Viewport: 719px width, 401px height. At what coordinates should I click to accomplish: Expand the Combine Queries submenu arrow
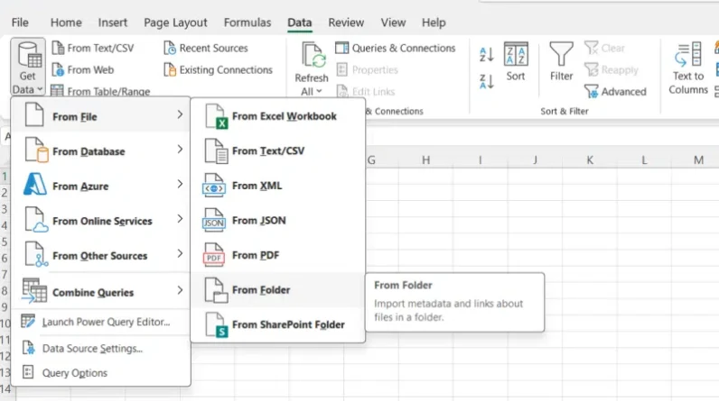pyautogui.click(x=180, y=290)
